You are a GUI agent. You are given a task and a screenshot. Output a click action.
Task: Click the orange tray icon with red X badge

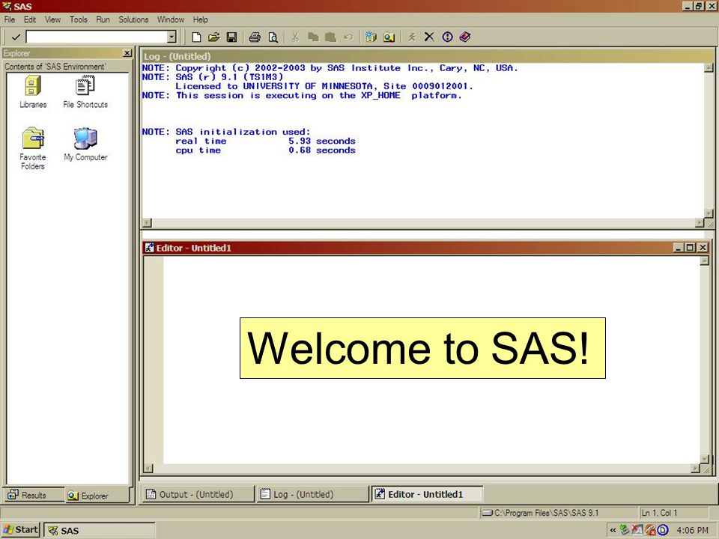tap(650, 530)
